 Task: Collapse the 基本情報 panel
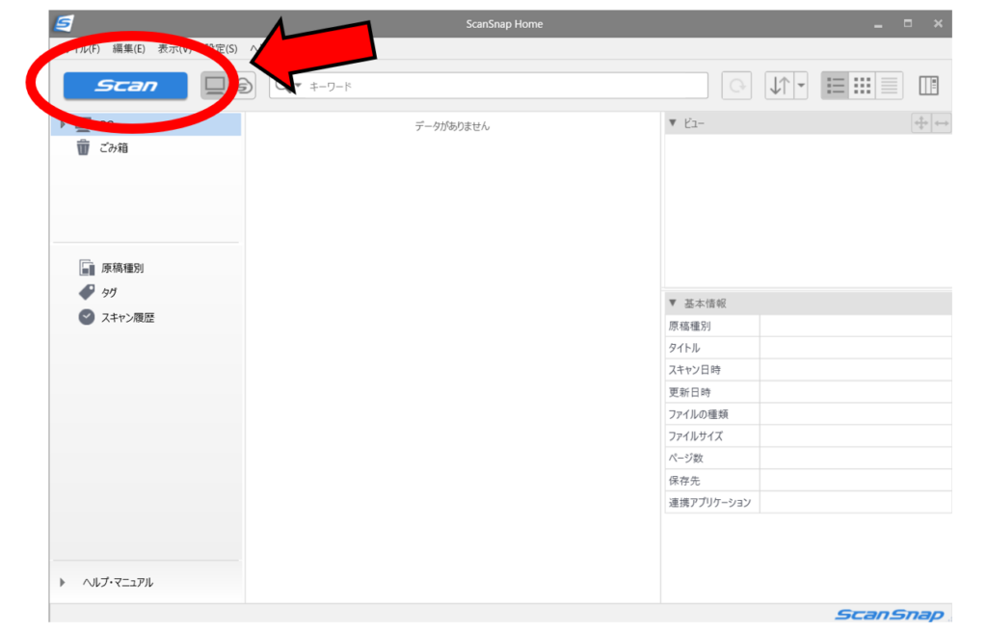[673, 303]
